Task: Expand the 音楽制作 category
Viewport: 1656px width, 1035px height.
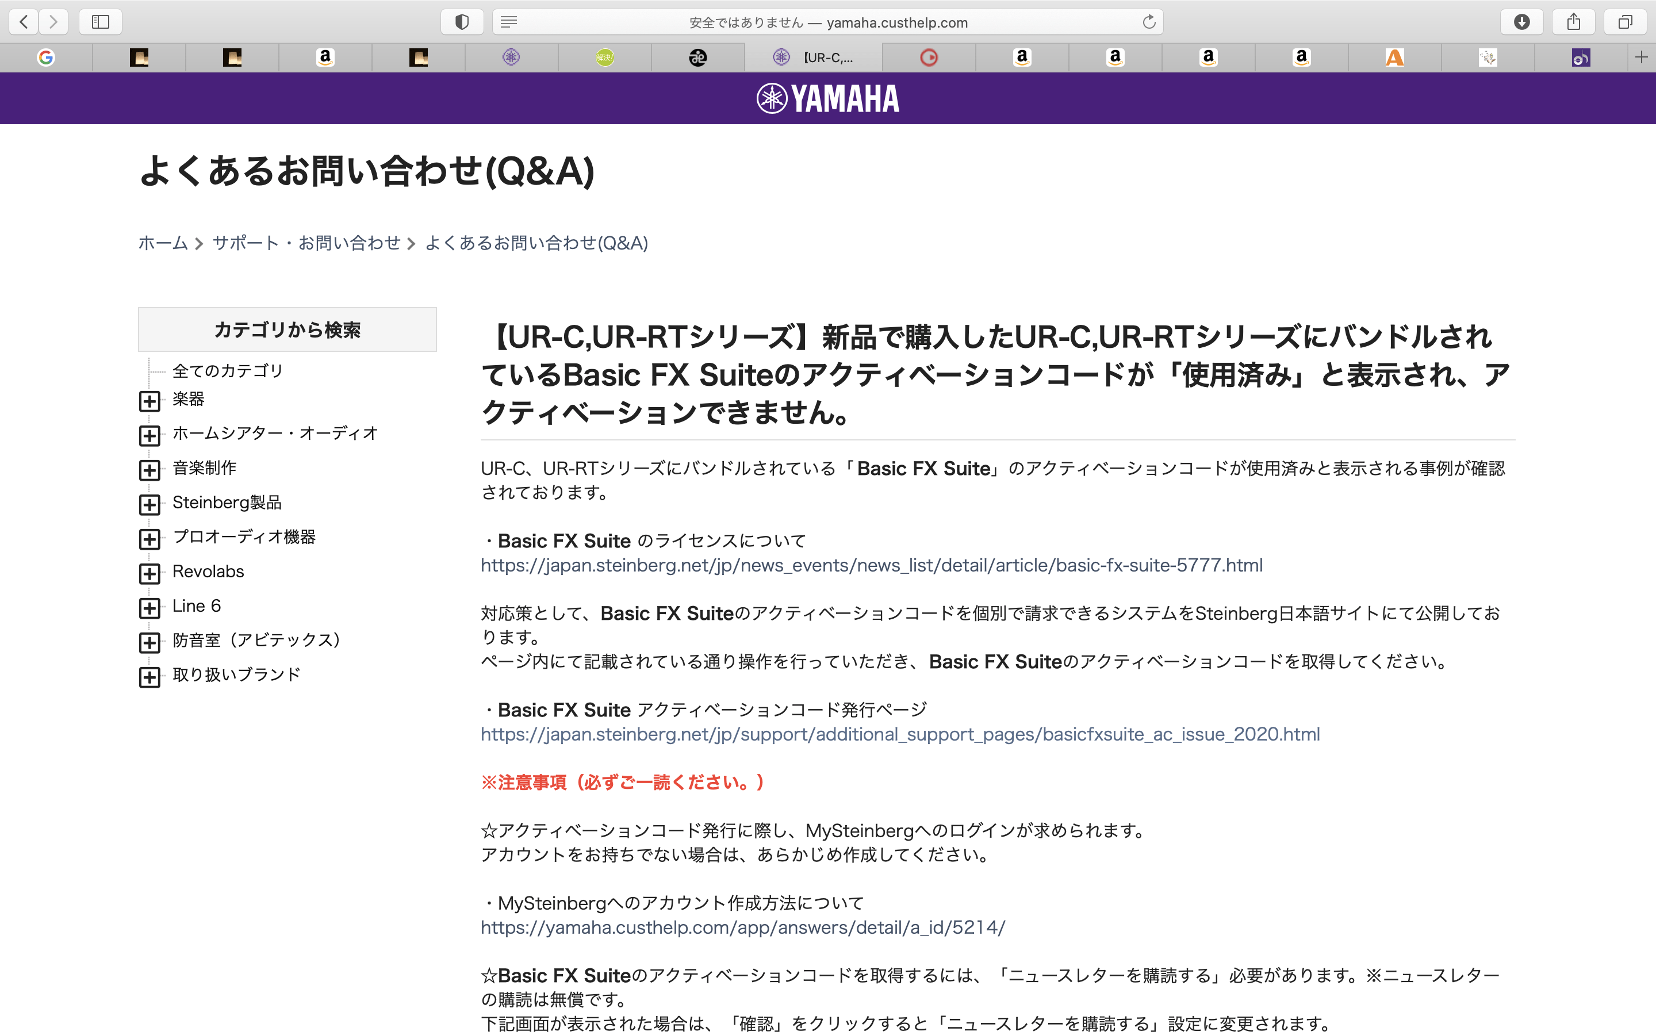Action: [149, 470]
